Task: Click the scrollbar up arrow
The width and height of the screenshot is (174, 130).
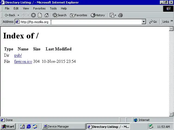Action: (x=171, y=29)
